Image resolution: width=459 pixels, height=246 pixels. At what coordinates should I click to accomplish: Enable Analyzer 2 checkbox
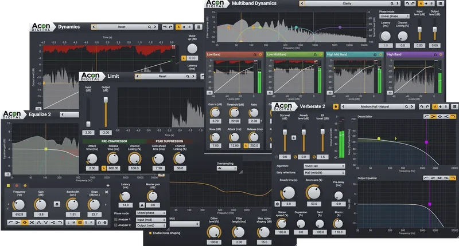[x=116, y=225]
